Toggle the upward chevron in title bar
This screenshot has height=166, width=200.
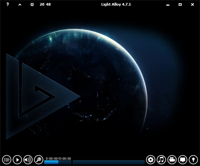click(20, 4)
